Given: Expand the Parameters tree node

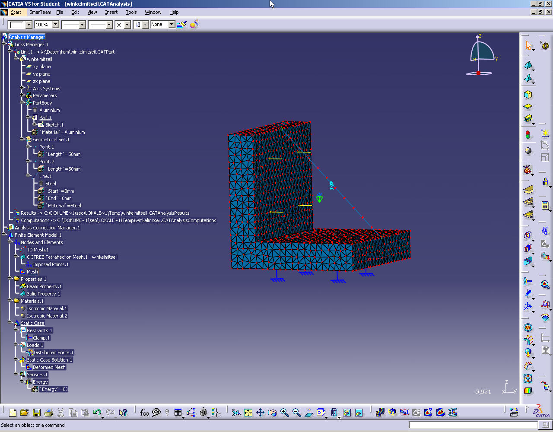Looking at the screenshot, I should point(22,95).
